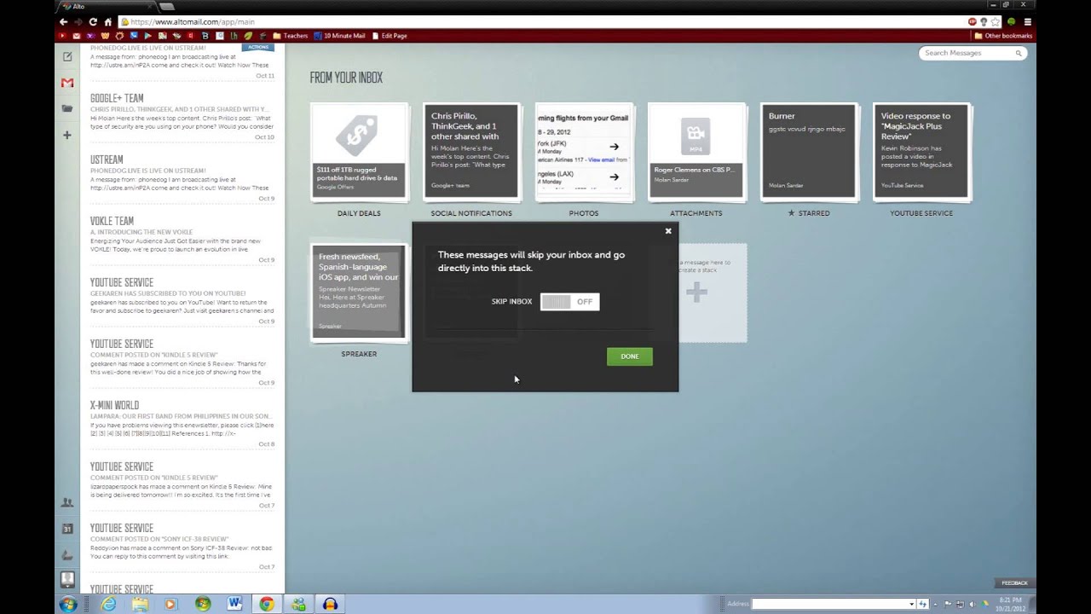Image resolution: width=1091 pixels, height=614 pixels.
Task: Click the Gmail envelope bookmark icon
Action: click(x=77, y=36)
